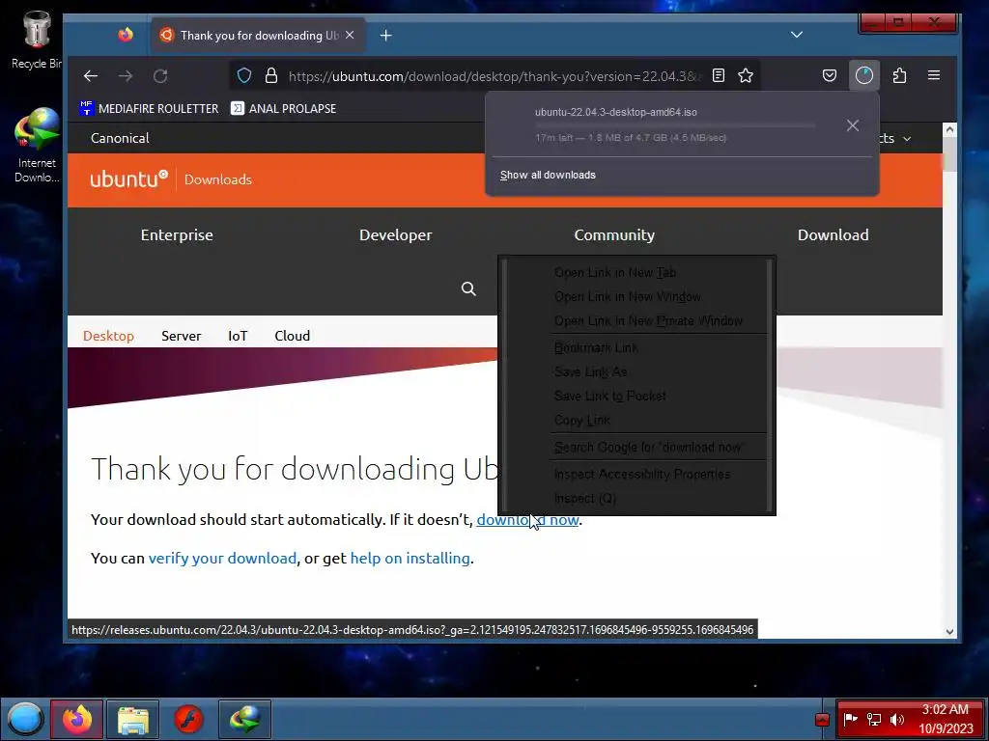Open a new tab with plus button
The image size is (989, 741).
[386, 36]
